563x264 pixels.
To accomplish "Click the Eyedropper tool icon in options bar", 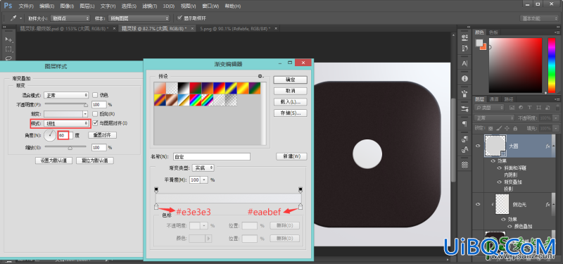I will click(13, 18).
